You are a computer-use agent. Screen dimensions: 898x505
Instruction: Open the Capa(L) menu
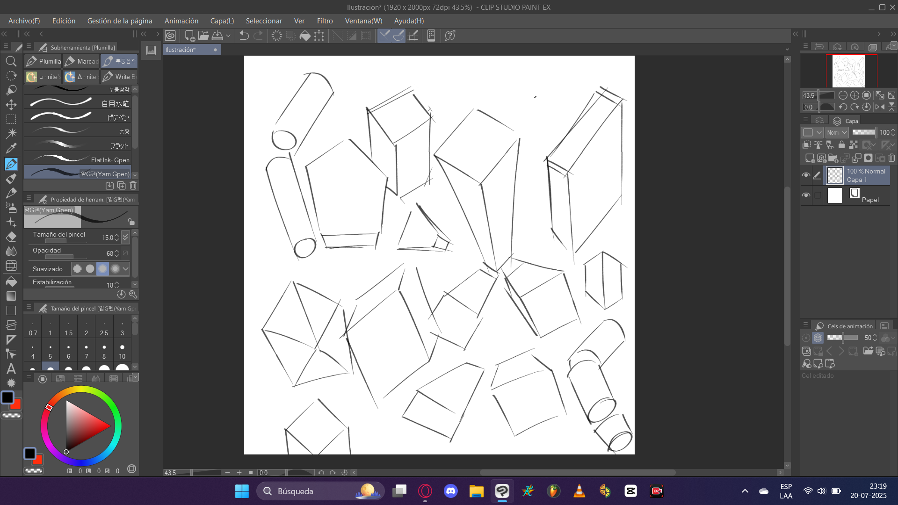pyautogui.click(x=222, y=21)
